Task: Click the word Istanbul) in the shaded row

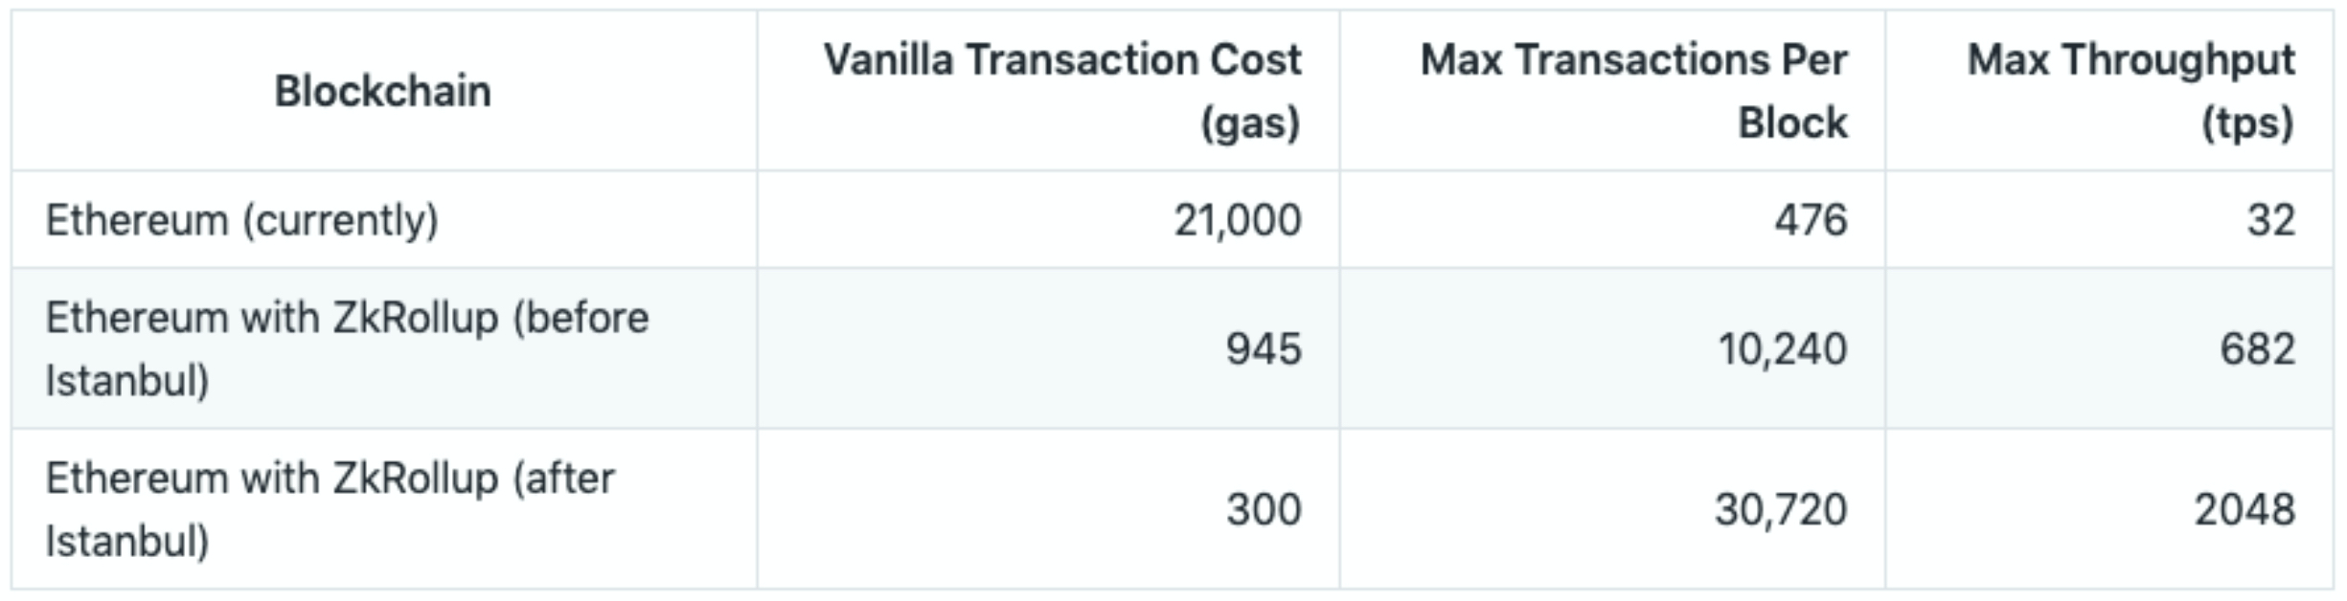Action: click(x=127, y=381)
